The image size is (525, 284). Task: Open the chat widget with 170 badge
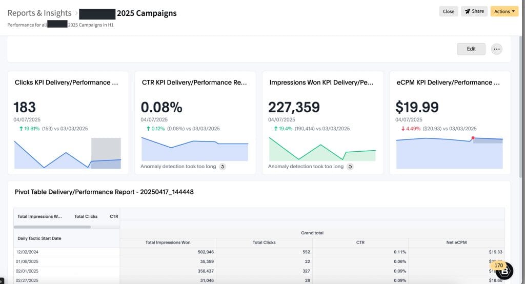pos(504,270)
